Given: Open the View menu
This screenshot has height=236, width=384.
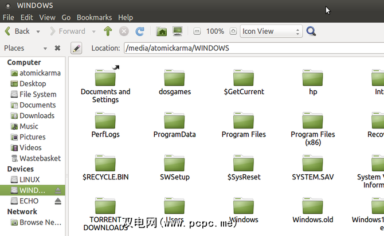Looking at the screenshot, I should (x=47, y=18).
